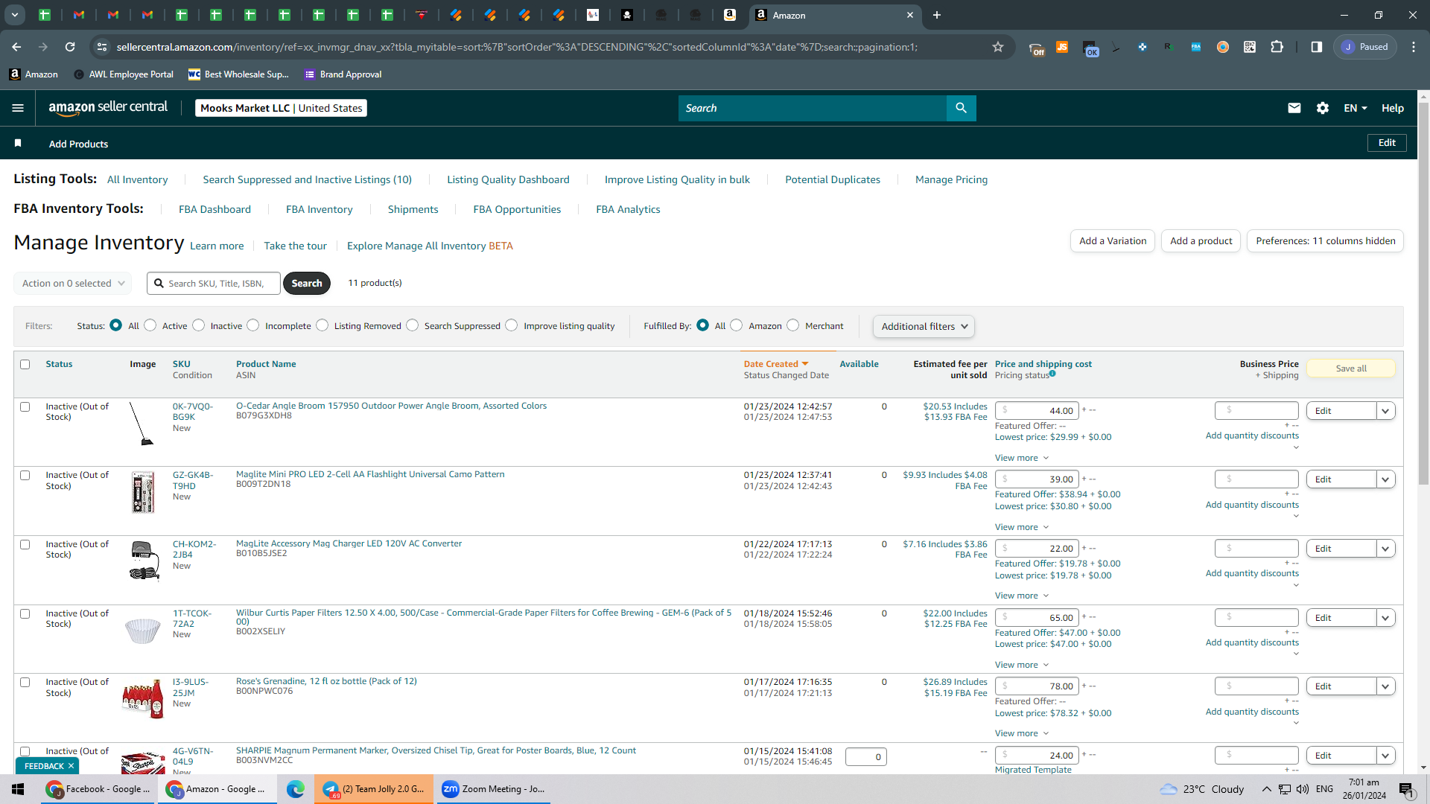Reload the page with the refresh icon
This screenshot has height=804, width=1430.
(70, 47)
